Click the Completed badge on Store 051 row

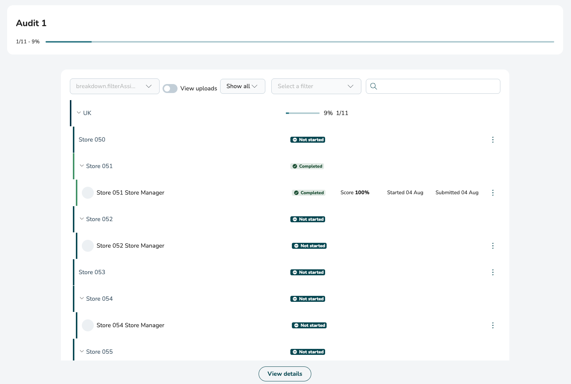tap(307, 166)
